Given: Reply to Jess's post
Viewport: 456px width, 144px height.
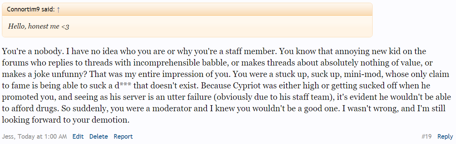Looking at the screenshot, I should tap(445, 136).
